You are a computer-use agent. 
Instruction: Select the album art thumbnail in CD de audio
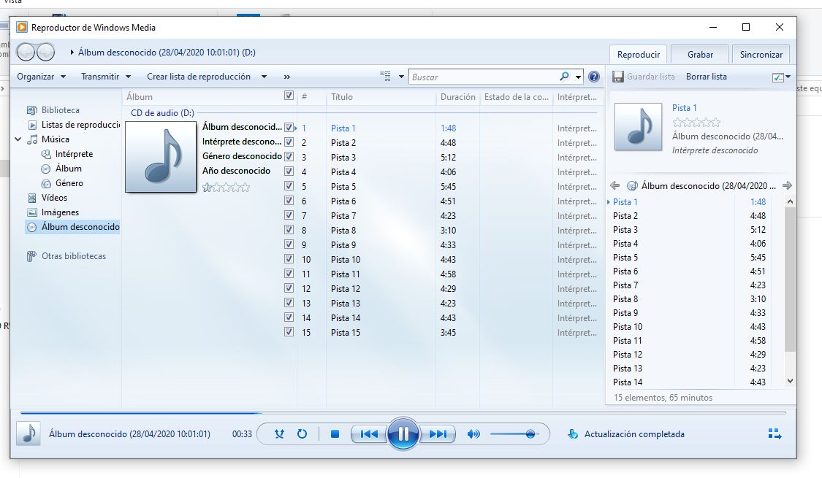click(x=161, y=157)
